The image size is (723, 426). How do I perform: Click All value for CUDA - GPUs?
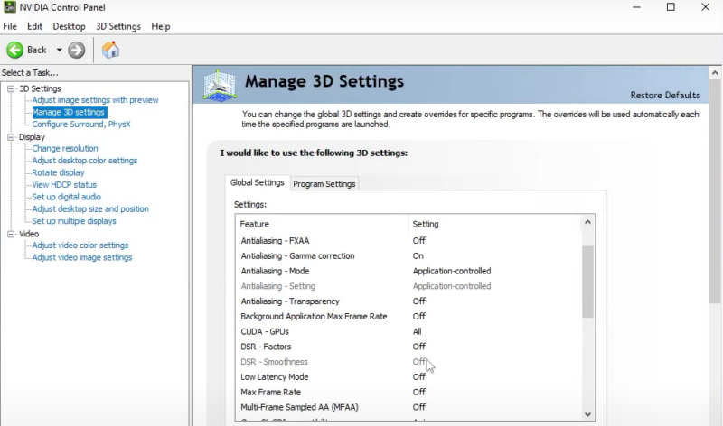coord(417,331)
